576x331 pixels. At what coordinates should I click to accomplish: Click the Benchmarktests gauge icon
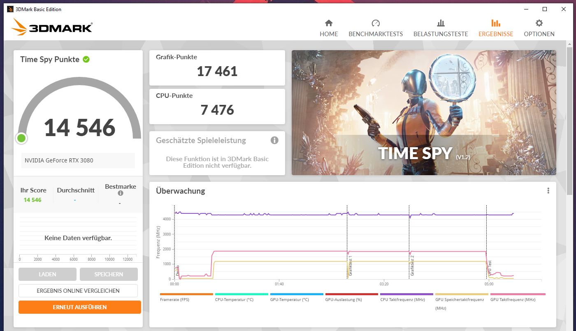[x=376, y=23]
